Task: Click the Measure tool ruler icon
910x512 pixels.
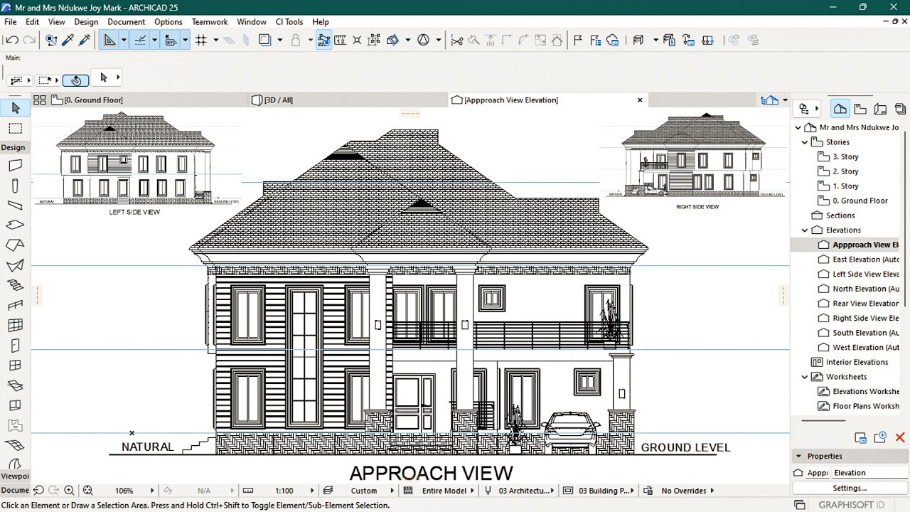Action: pyautogui.click(x=340, y=41)
